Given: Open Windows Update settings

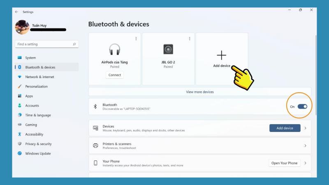Looking at the screenshot, I should 47,153.
